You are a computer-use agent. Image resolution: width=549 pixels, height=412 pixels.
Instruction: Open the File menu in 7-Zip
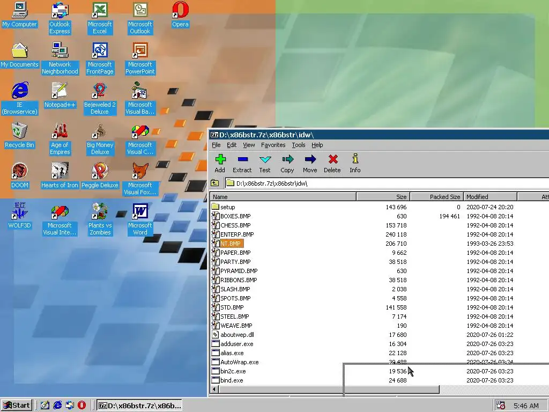coord(216,145)
